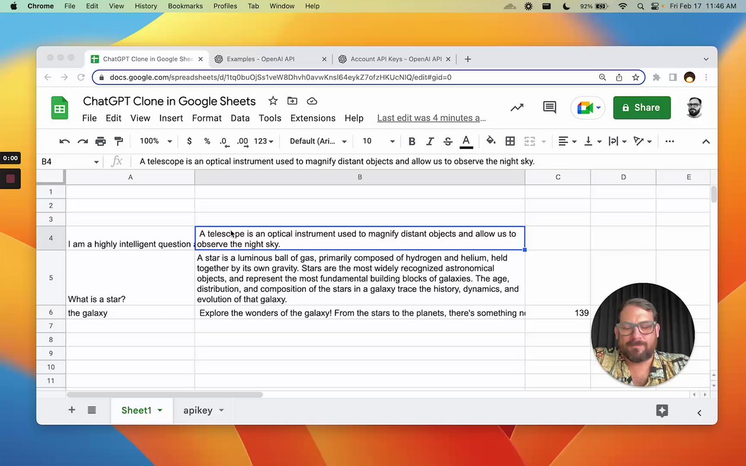Open the File menu in Sheets
This screenshot has height=466, width=746.
90,118
